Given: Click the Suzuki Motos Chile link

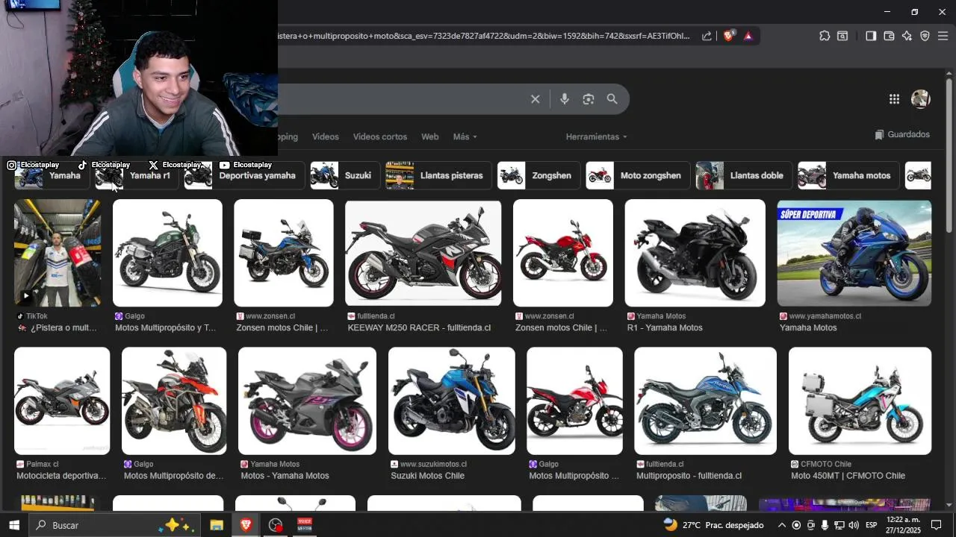Looking at the screenshot, I should point(427,476).
